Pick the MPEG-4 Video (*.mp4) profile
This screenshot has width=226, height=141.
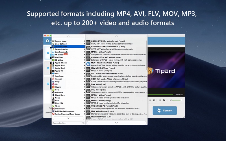(x=116, y=53)
